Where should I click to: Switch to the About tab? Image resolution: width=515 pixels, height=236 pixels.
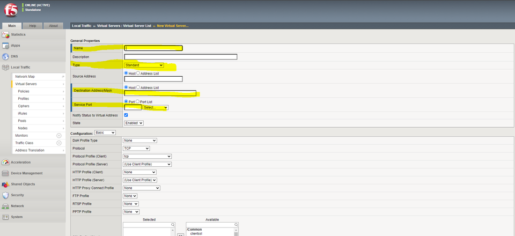click(53, 26)
